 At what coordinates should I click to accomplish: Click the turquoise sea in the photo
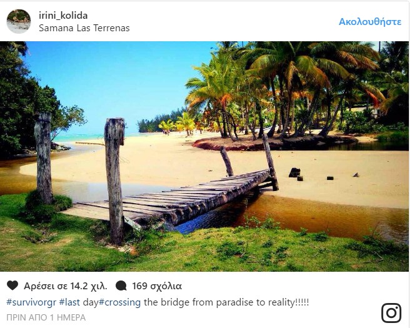[x=79, y=137]
